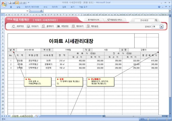The image size is (172, 121).
Task: Go to the previous sheet tab arrow
Action: (x=4, y=116)
